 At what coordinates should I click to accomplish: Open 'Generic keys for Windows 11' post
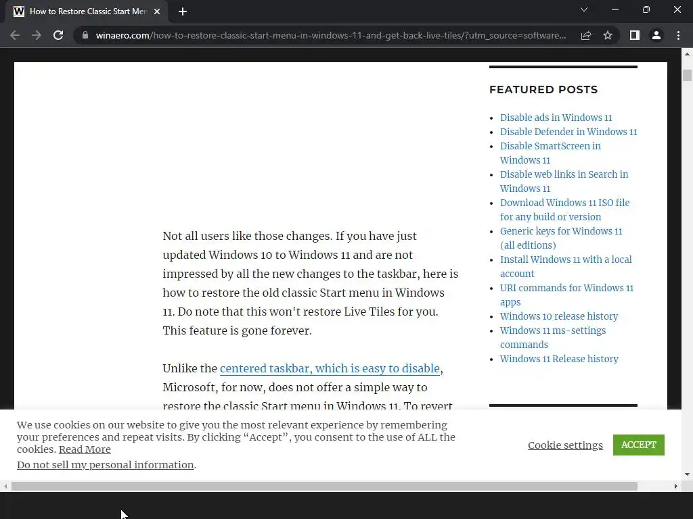(x=561, y=238)
